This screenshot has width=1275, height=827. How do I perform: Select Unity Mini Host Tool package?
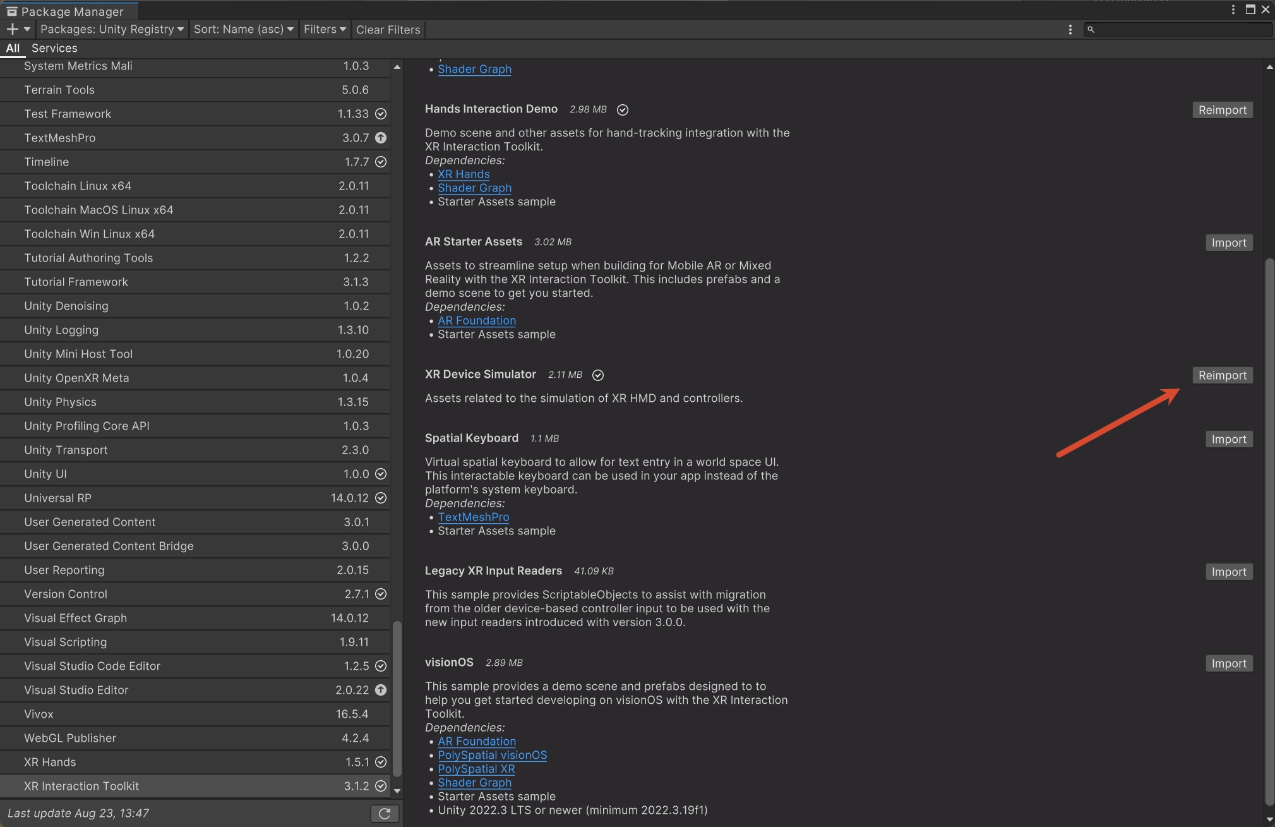pyautogui.click(x=195, y=354)
